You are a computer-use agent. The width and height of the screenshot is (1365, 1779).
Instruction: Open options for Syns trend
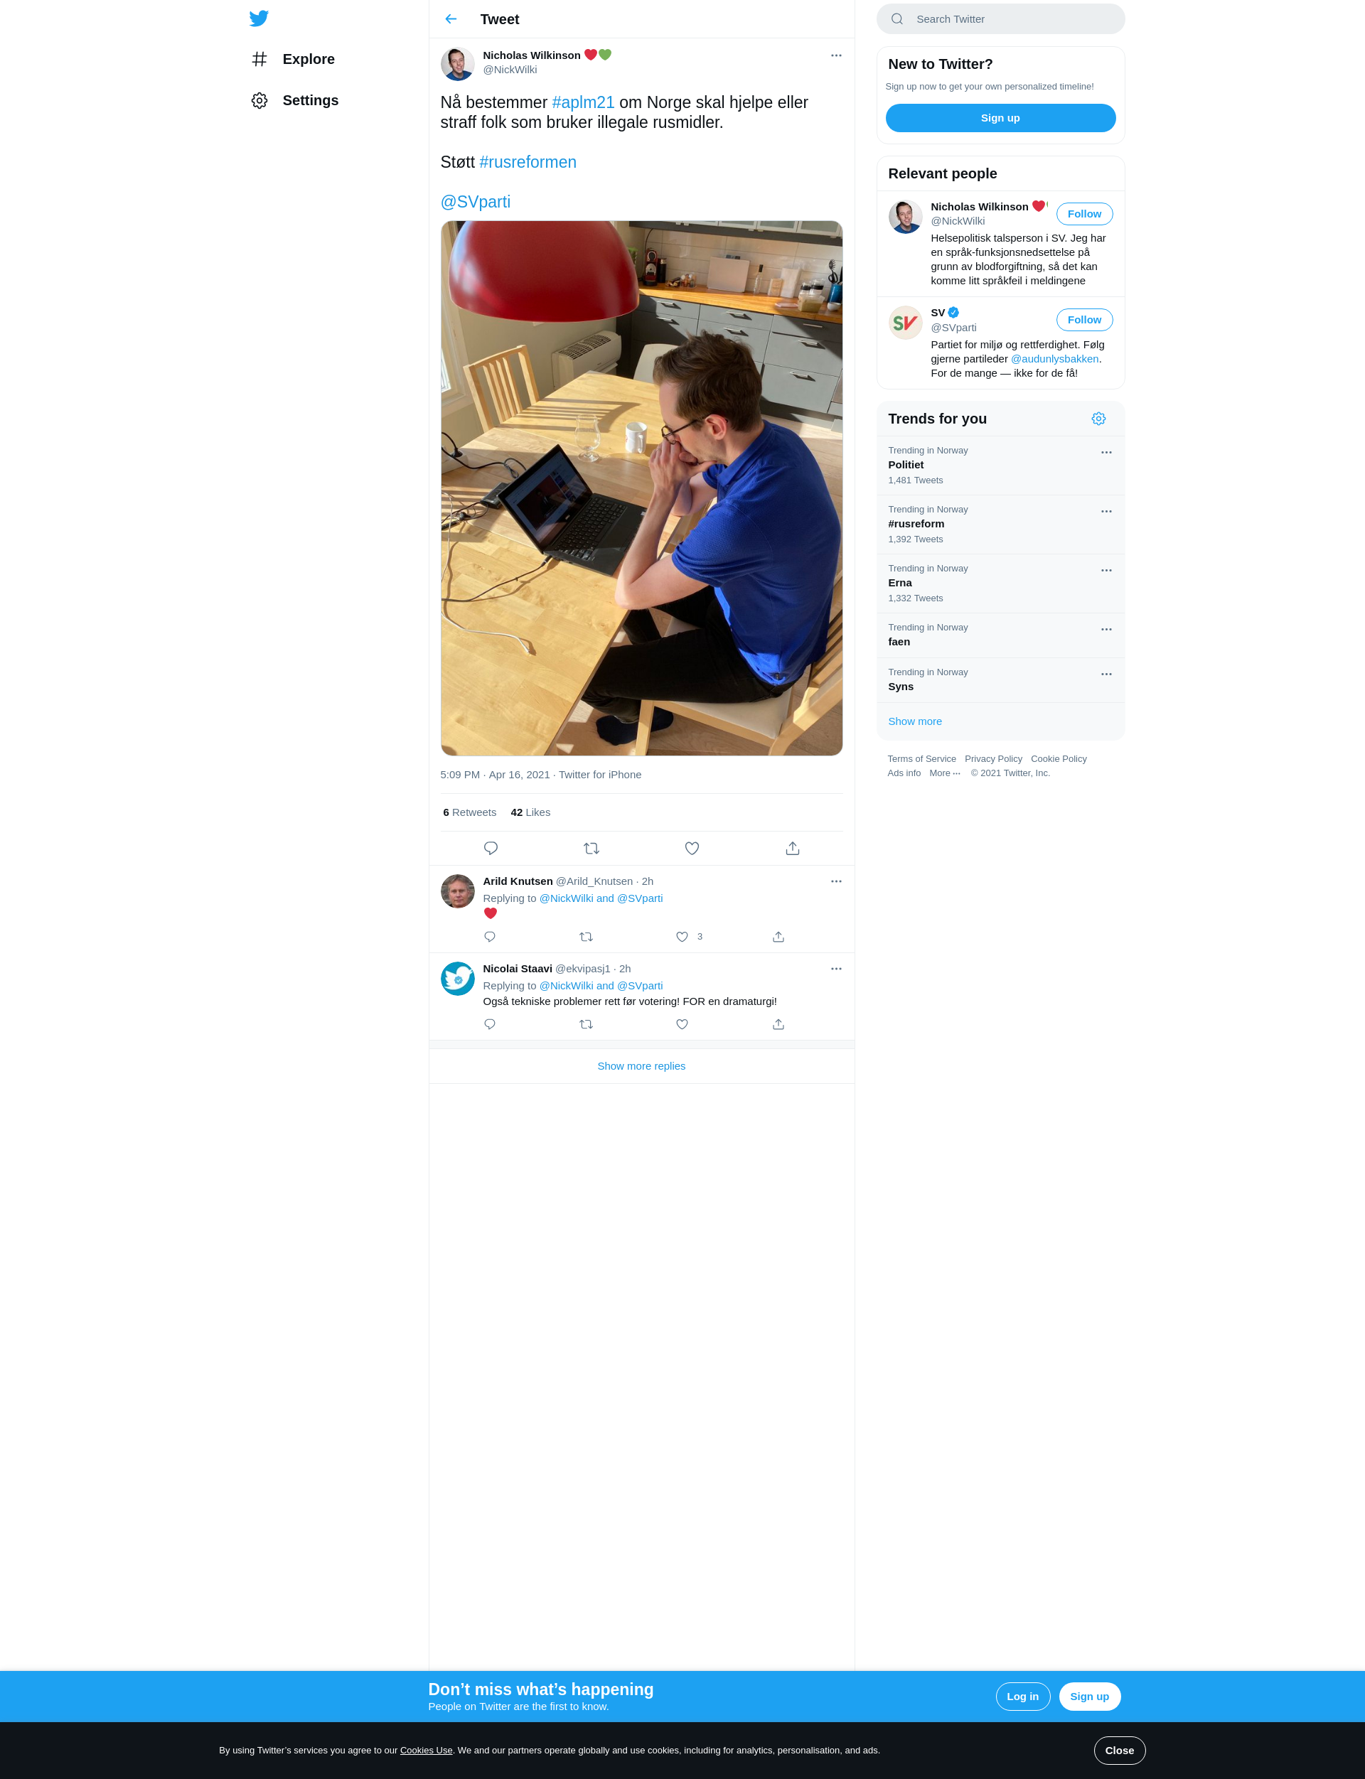tap(1106, 674)
